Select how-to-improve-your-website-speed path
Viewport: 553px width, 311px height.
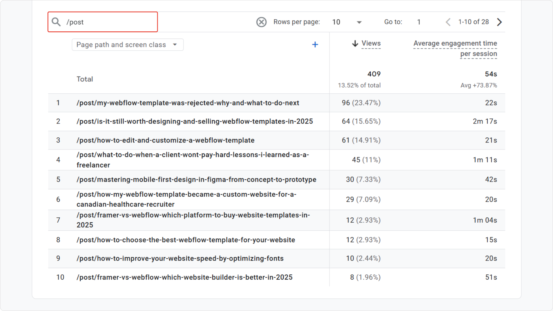coord(180,258)
